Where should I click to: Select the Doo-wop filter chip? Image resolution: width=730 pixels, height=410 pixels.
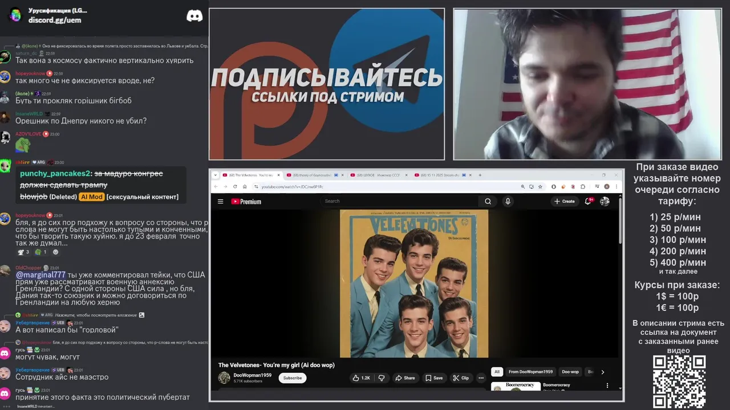pos(570,372)
